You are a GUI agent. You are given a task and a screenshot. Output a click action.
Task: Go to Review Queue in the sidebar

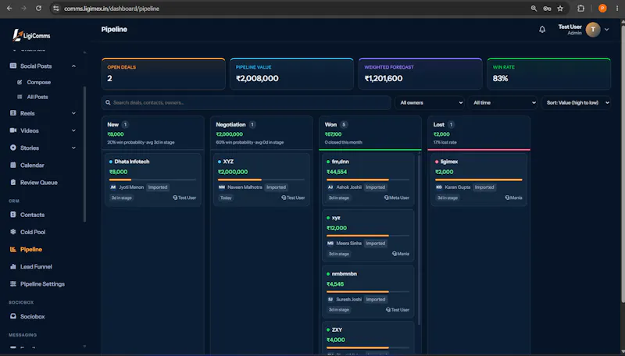coord(39,183)
